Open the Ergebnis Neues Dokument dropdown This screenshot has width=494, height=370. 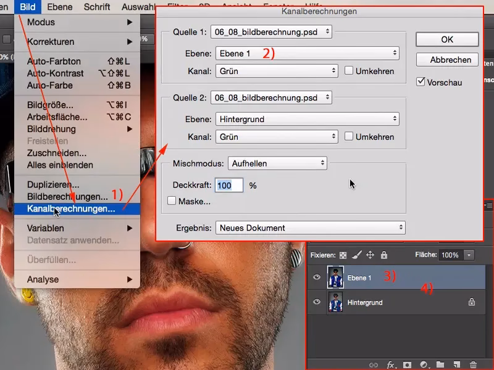310,228
